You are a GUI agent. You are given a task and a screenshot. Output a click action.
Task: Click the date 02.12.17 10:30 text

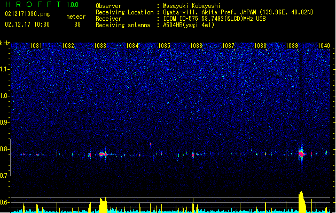point(27,24)
